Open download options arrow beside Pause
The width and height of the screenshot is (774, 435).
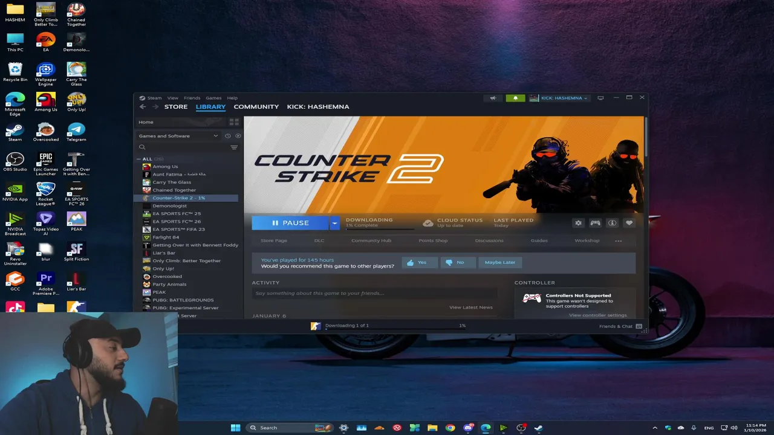point(334,223)
